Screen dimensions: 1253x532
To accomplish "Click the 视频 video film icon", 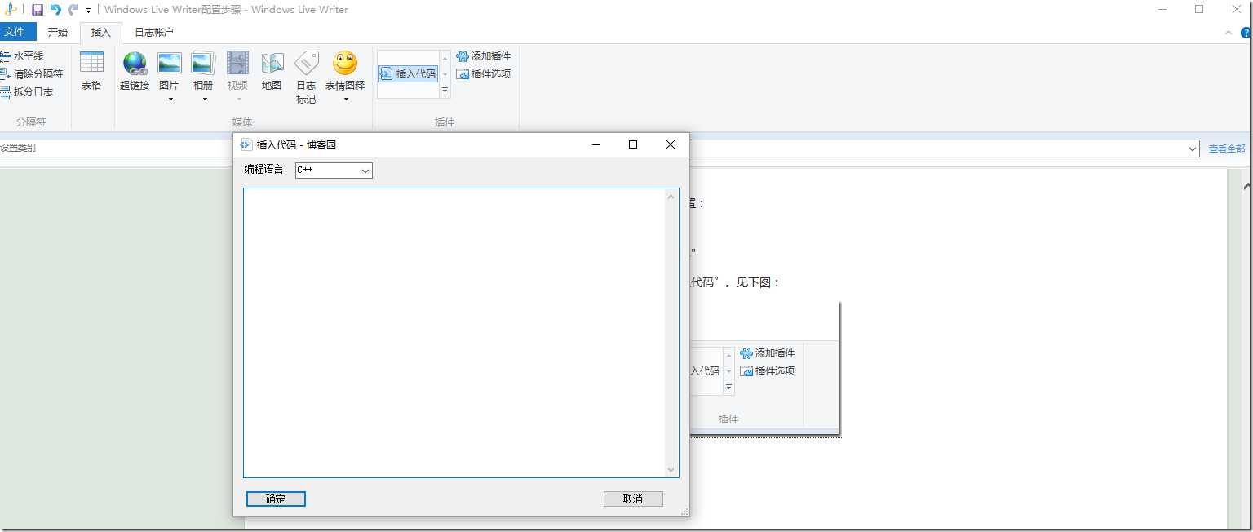I will pos(237,63).
